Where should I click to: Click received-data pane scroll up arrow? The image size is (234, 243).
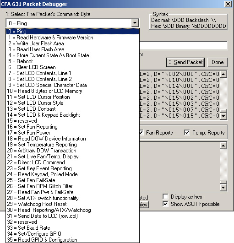pos(223,146)
